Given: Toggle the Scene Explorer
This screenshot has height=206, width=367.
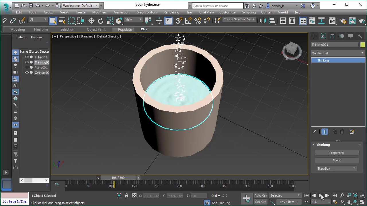Looking at the screenshot, I should click(283, 21).
